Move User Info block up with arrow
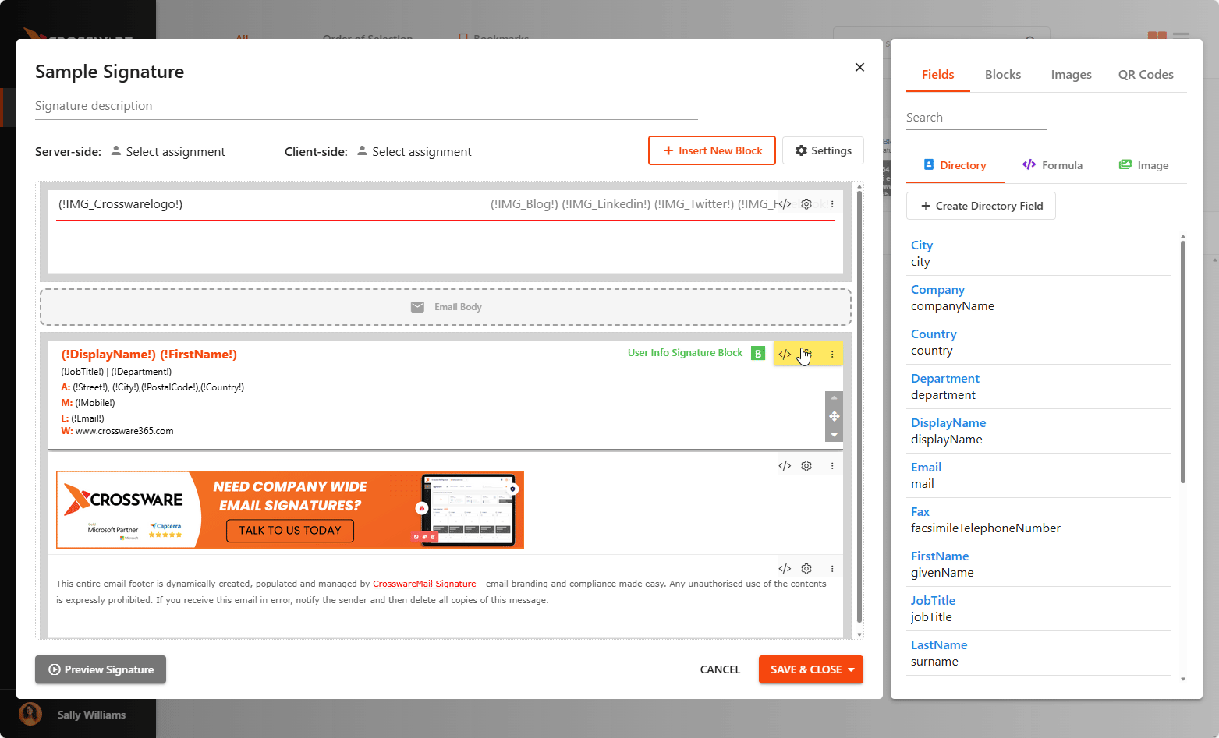The height and width of the screenshot is (738, 1219). point(834,398)
